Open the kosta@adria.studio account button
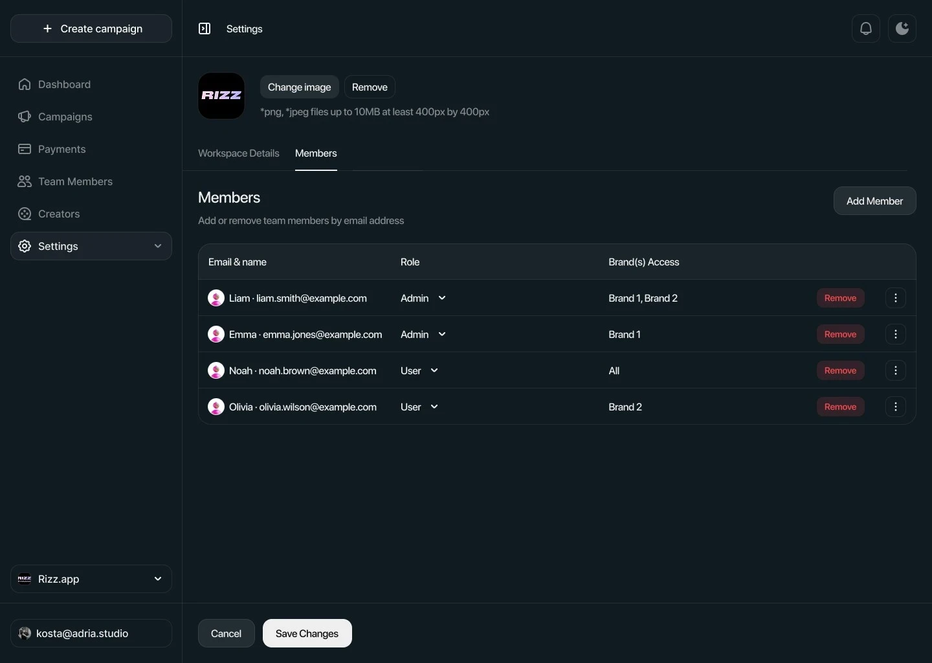Image resolution: width=932 pixels, height=663 pixels. click(91, 633)
